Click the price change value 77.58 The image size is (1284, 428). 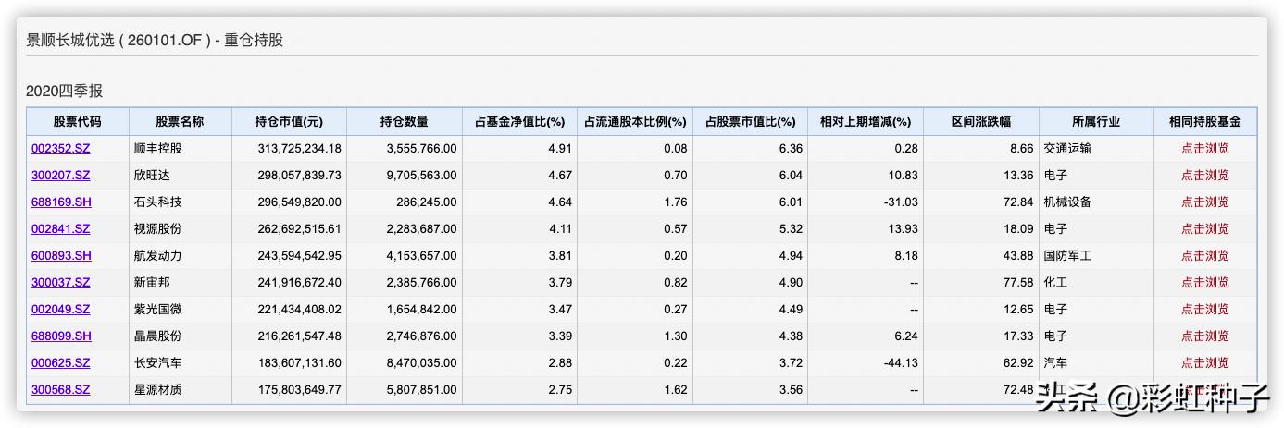point(1020,282)
